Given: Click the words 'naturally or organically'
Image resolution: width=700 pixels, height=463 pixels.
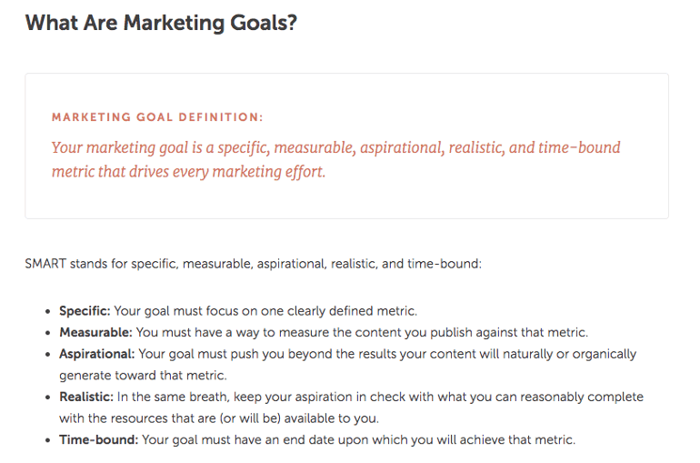Looking at the screenshot, I should pos(569,354).
